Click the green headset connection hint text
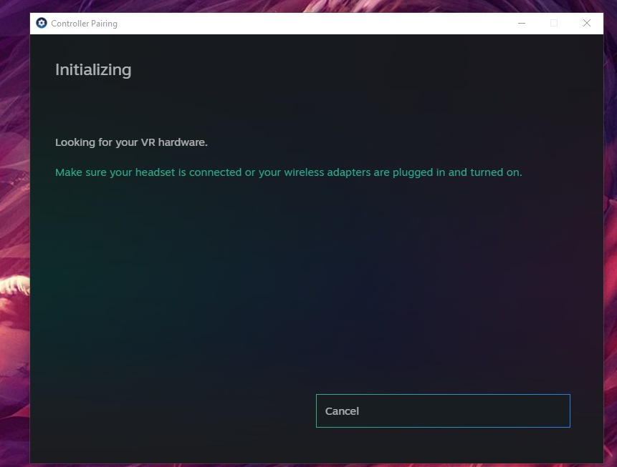The image size is (617, 467). (288, 172)
